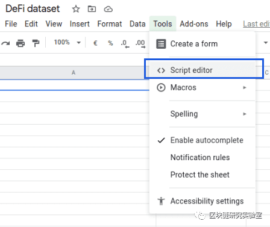Select Macros menu entry
270x227 pixels.
(202, 87)
